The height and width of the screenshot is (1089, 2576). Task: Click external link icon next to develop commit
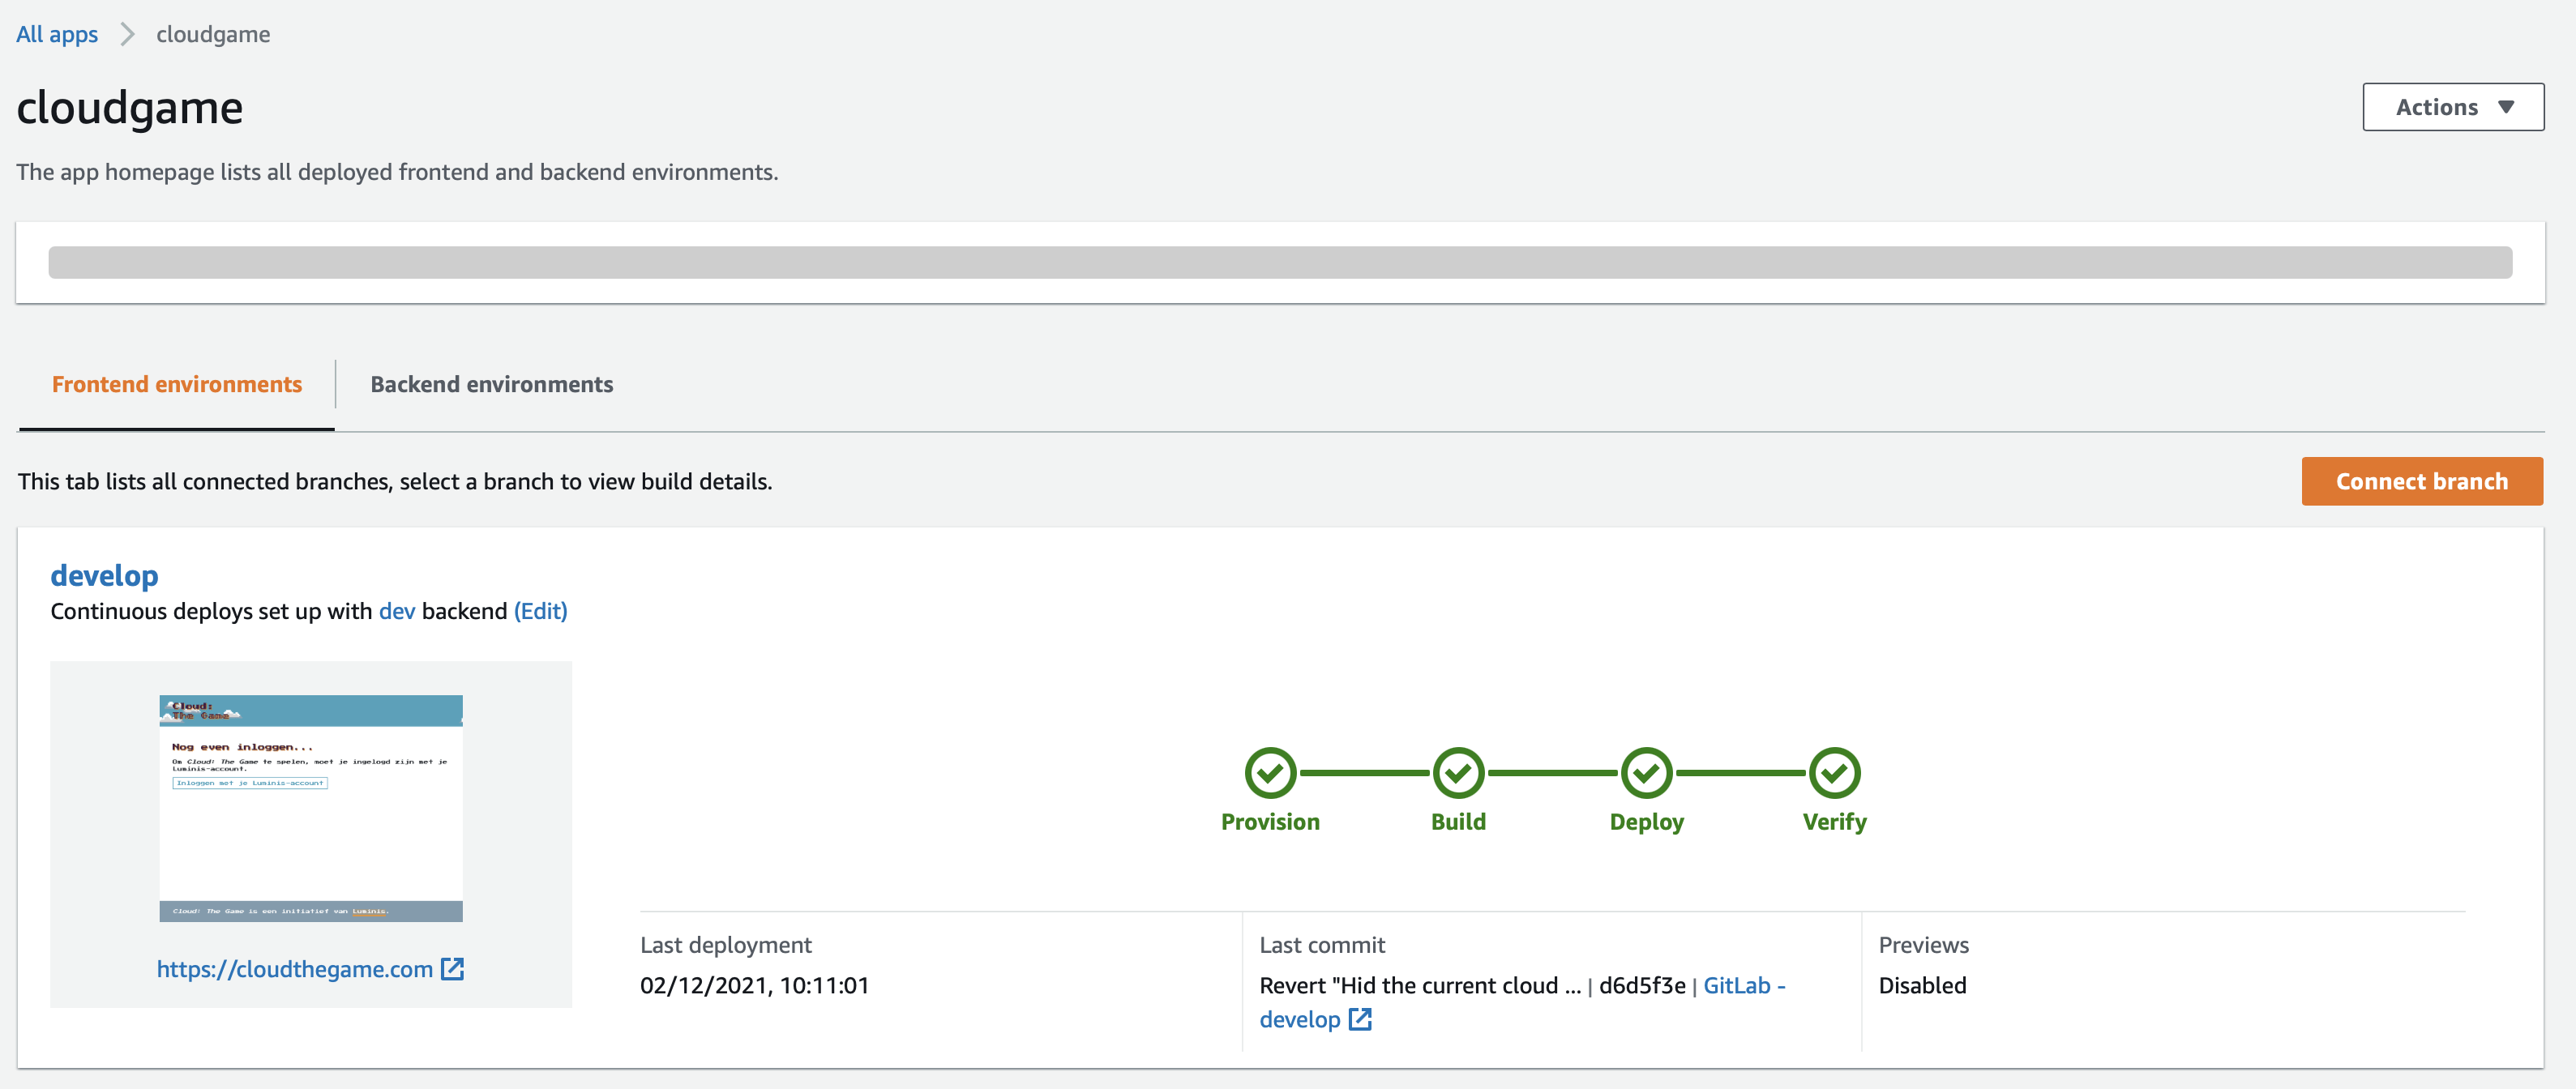tap(1360, 1019)
